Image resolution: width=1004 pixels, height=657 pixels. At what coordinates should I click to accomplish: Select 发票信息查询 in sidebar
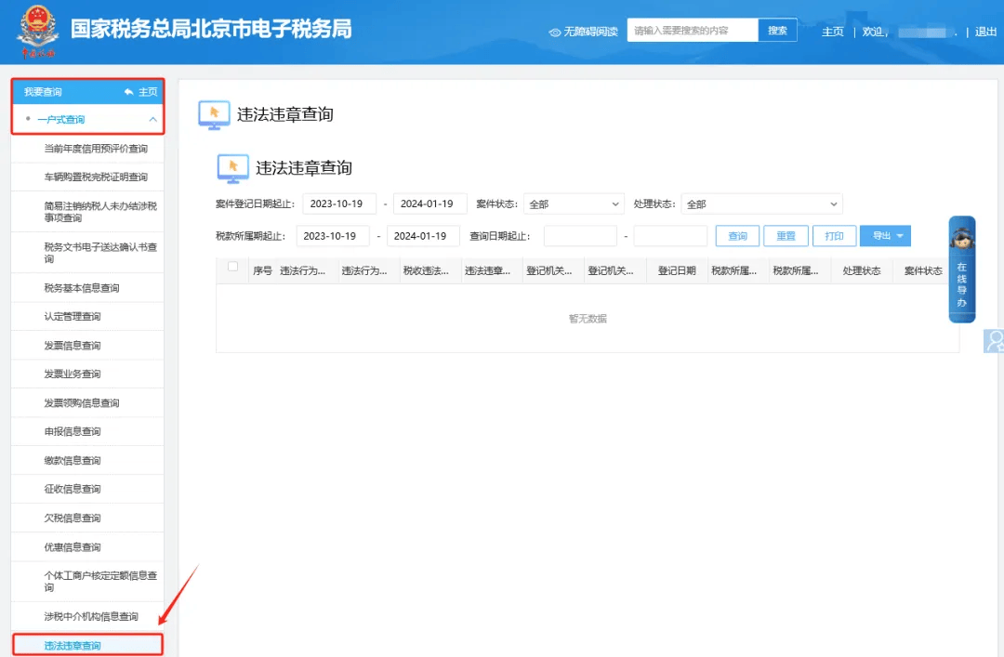pyautogui.click(x=87, y=346)
